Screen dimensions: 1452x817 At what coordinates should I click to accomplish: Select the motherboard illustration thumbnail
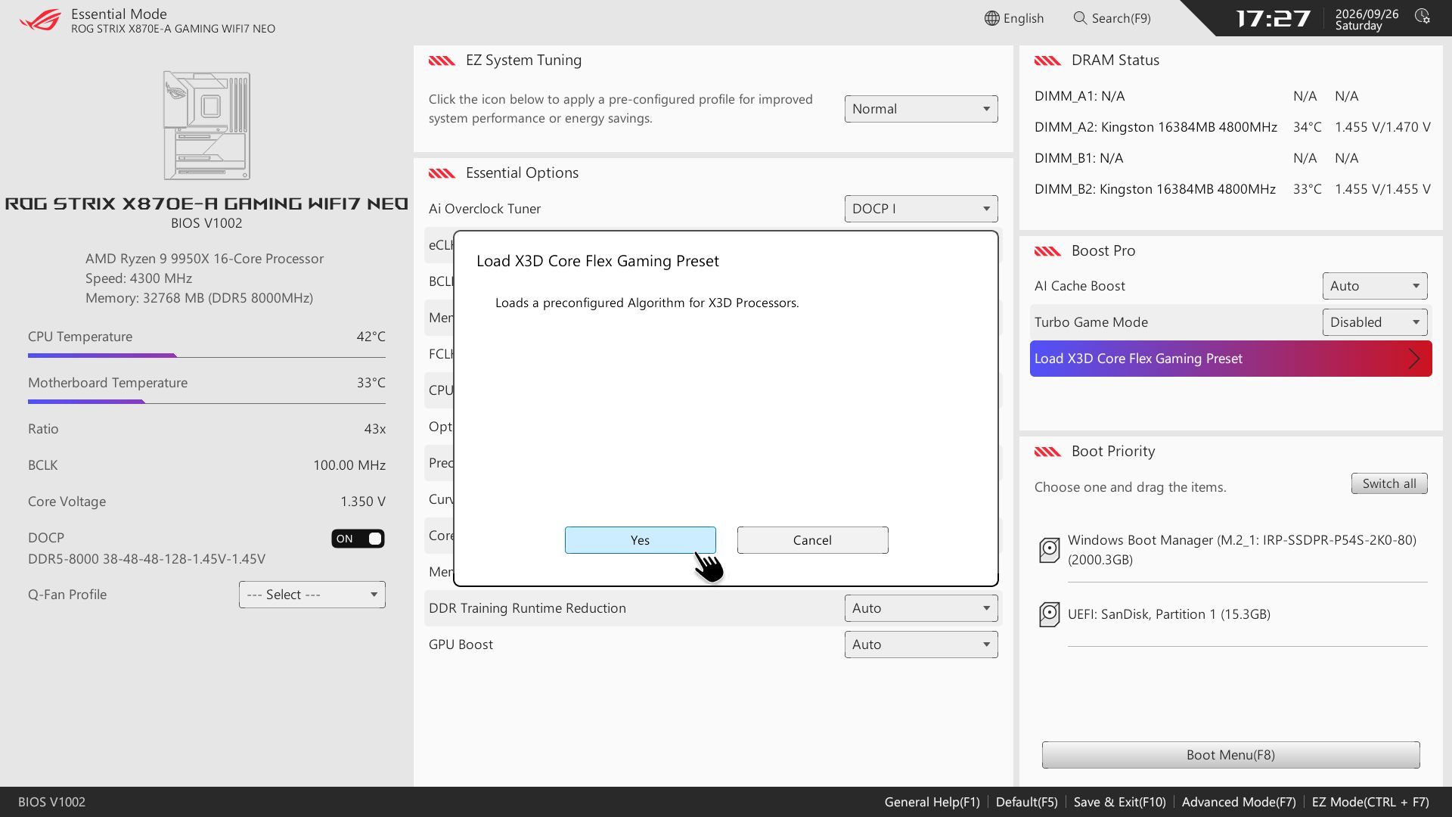pyautogui.click(x=206, y=126)
